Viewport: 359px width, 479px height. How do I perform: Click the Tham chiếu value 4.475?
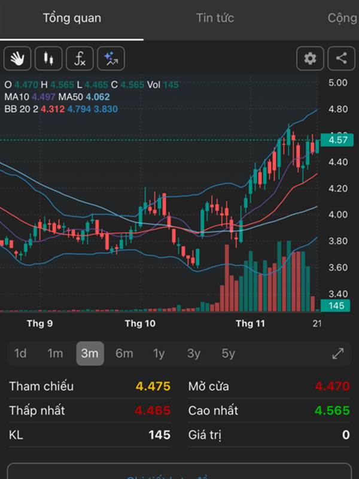coord(153,386)
